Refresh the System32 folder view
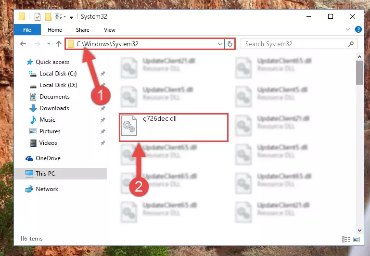 point(230,44)
